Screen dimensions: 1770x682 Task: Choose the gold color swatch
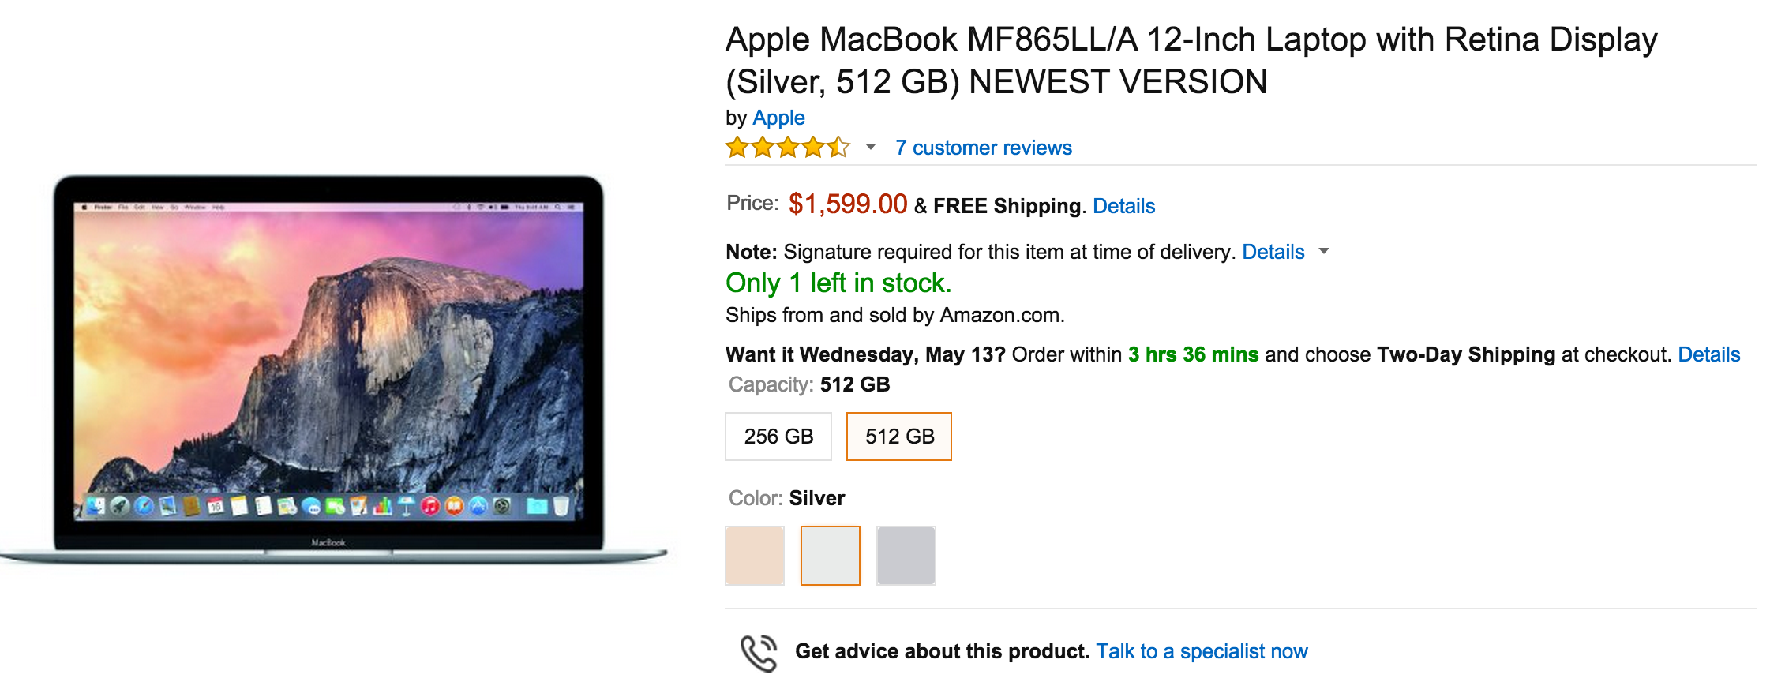tap(755, 556)
